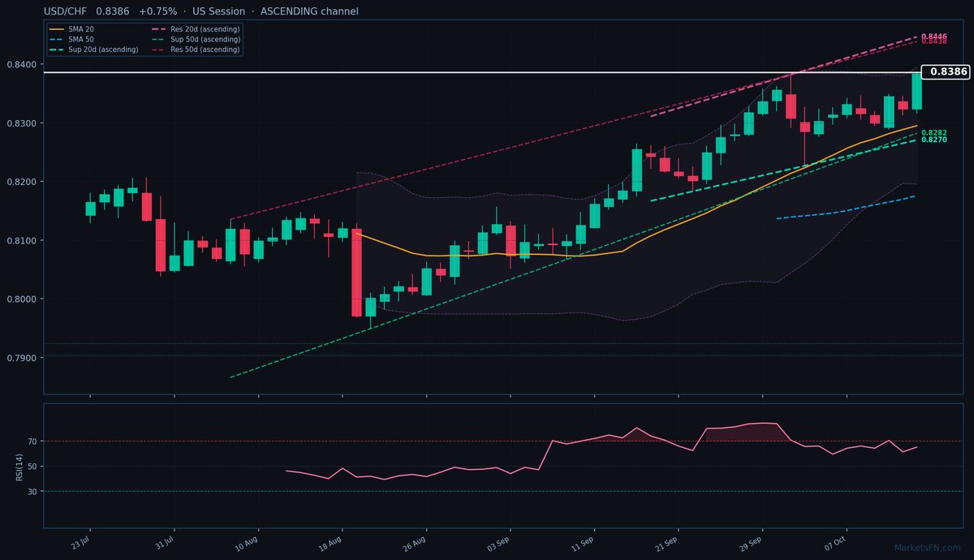Click the 18 Aug date label
The width and height of the screenshot is (974, 560).
[332, 542]
